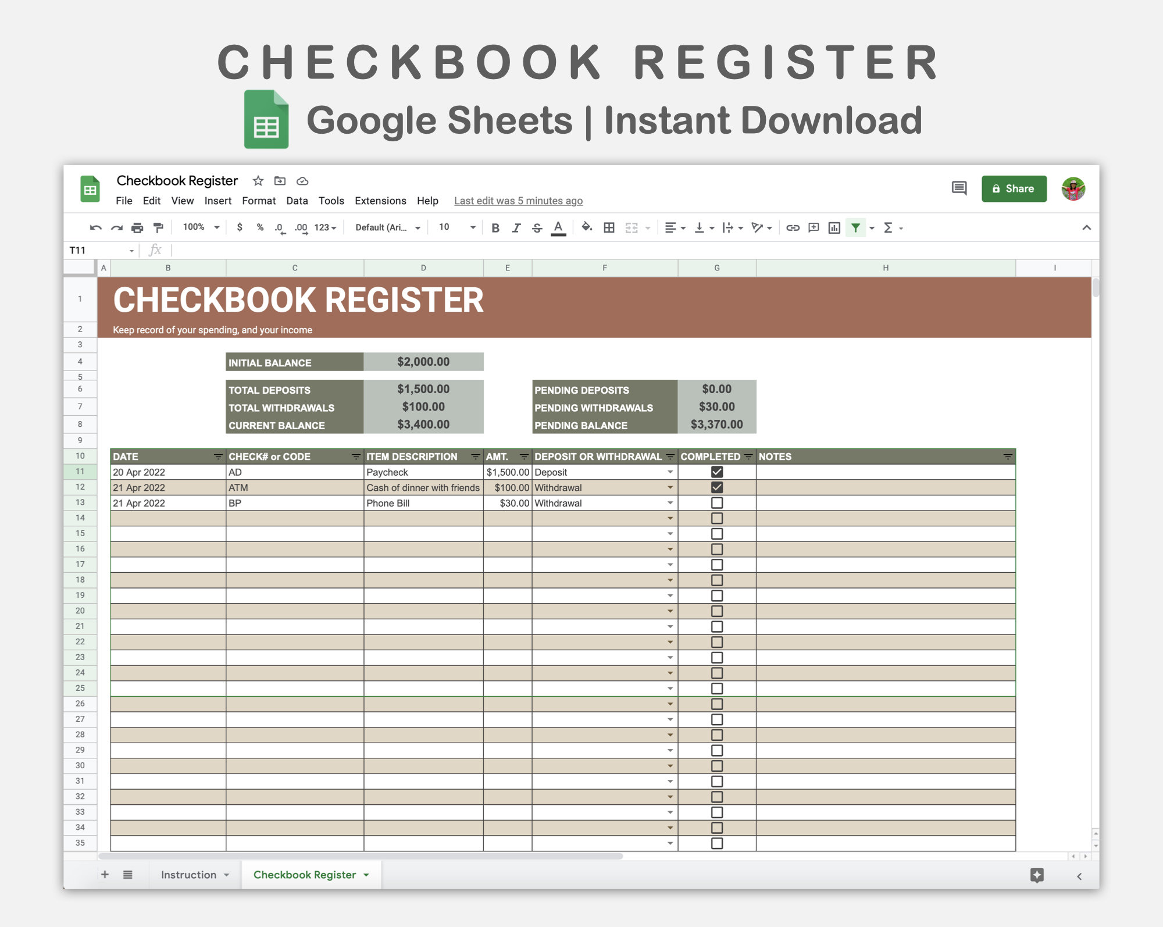Image resolution: width=1163 pixels, height=927 pixels.
Task: Apply italic formatting
Action: tap(516, 228)
